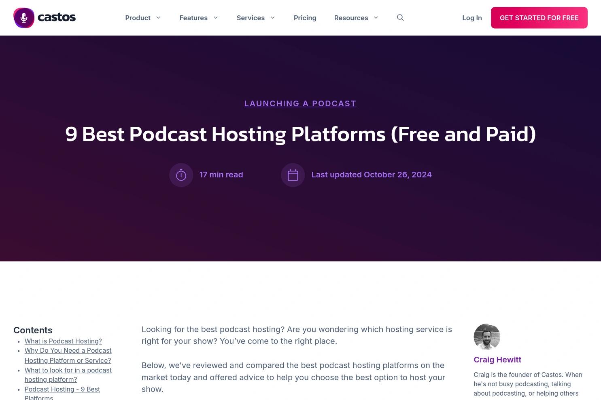Open the Services menu item
The image size is (601, 400).
click(251, 18)
